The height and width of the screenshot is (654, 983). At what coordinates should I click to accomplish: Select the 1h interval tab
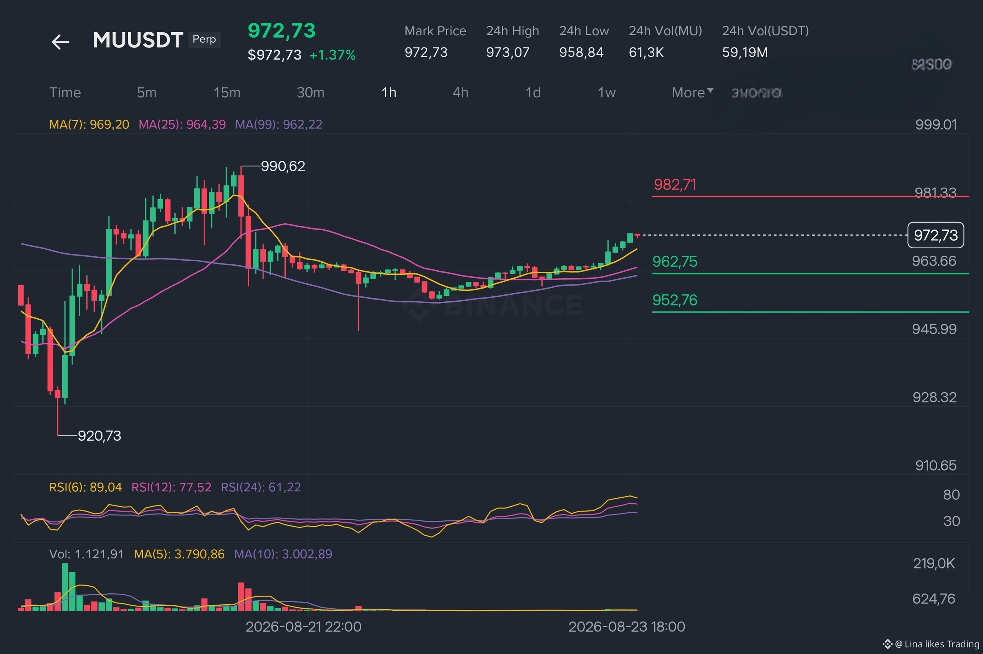click(x=389, y=92)
